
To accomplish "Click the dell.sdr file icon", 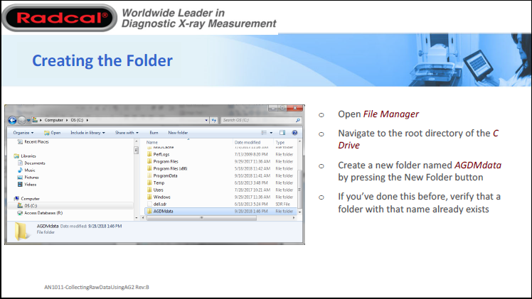I will pyautogui.click(x=149, y=205).
